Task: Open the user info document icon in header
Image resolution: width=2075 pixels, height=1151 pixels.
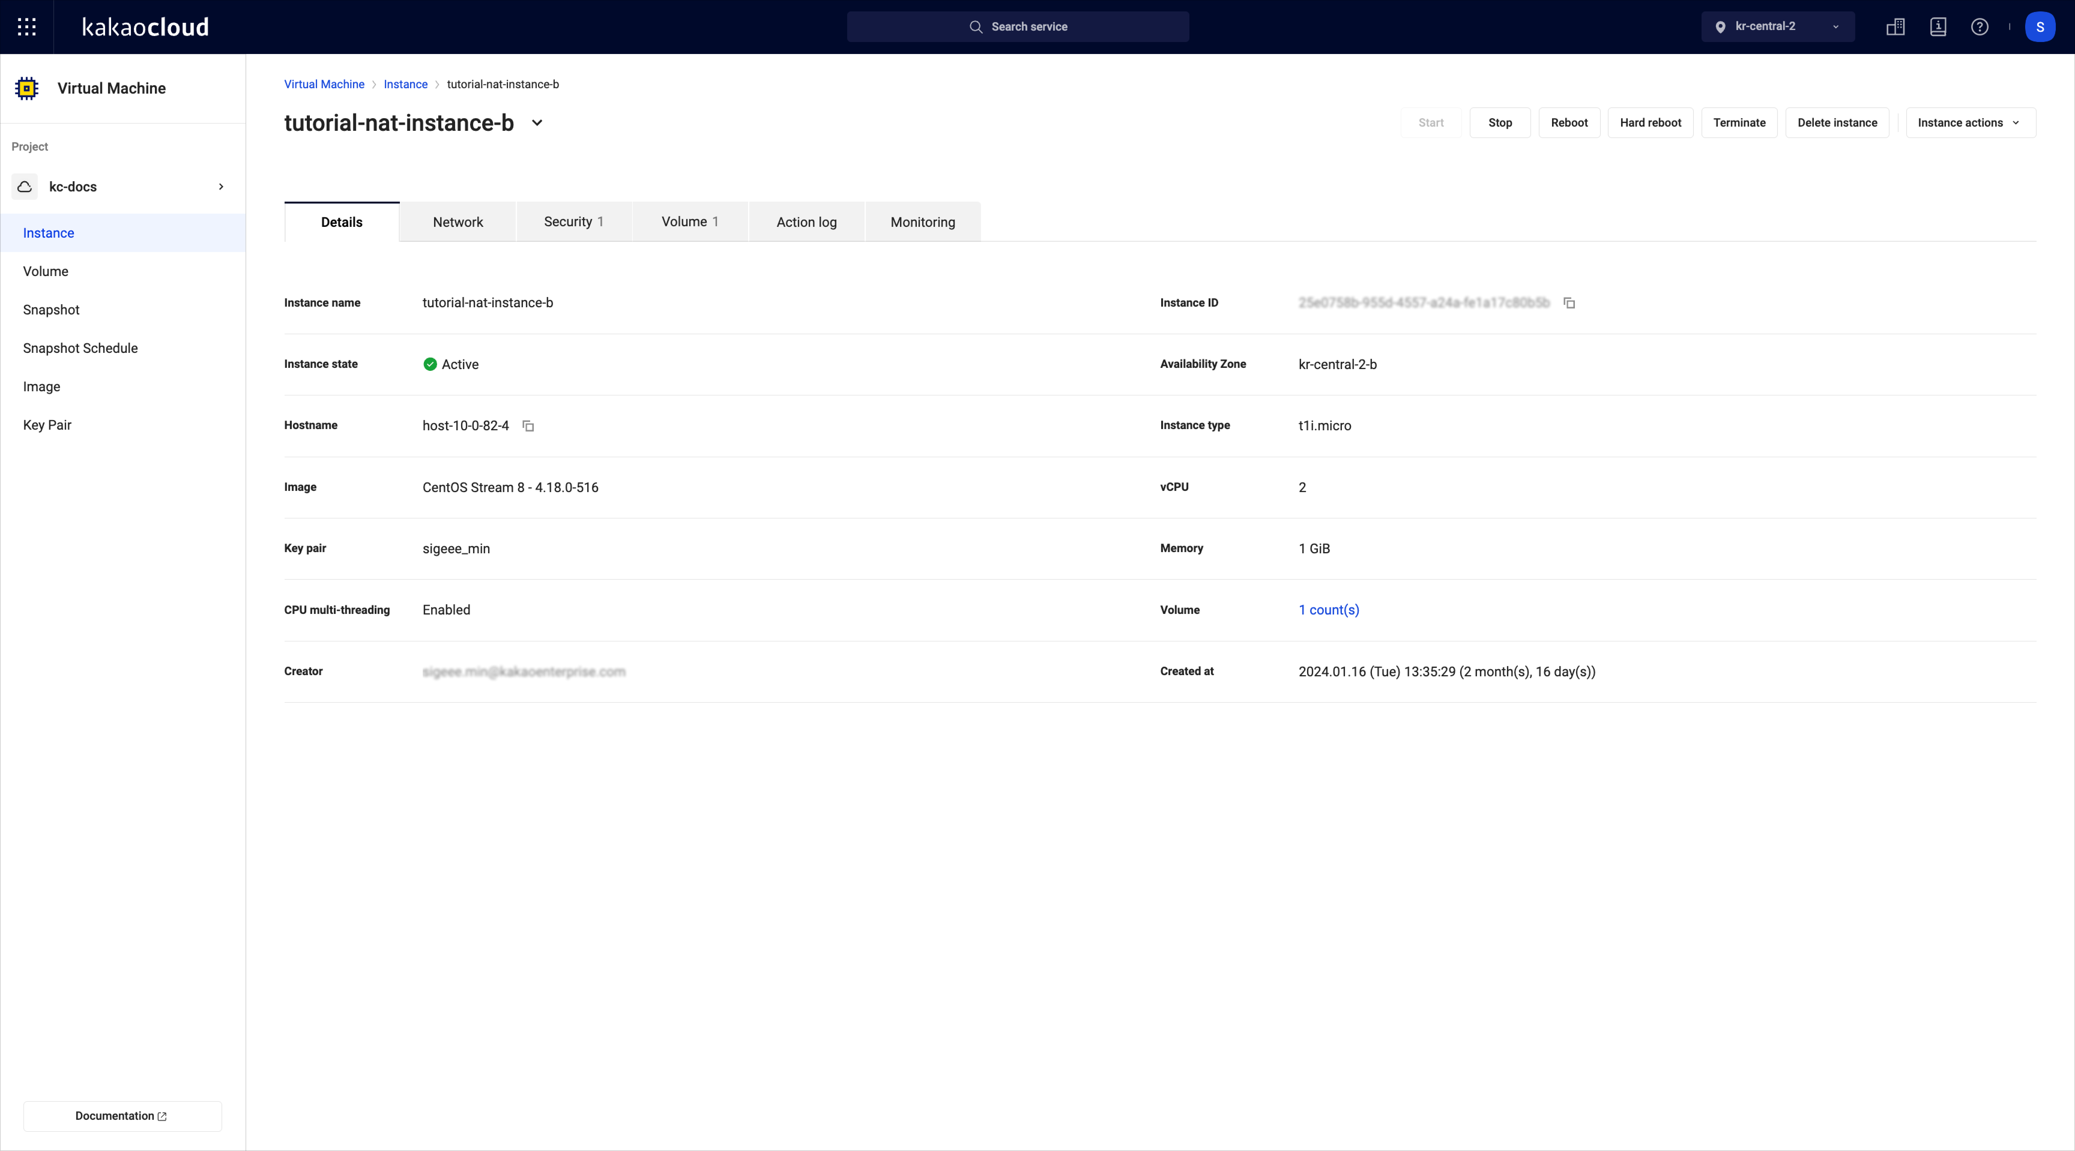Action: coord(1938,27)
